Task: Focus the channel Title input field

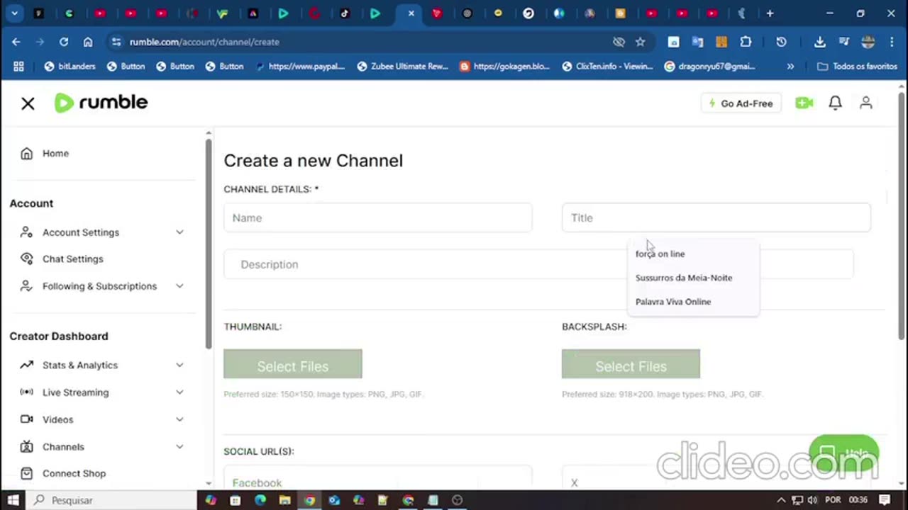Action: click(716, 217)
